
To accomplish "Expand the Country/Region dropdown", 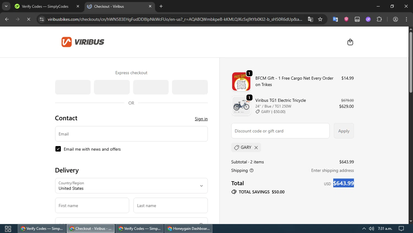I will [x=131, y=186].
